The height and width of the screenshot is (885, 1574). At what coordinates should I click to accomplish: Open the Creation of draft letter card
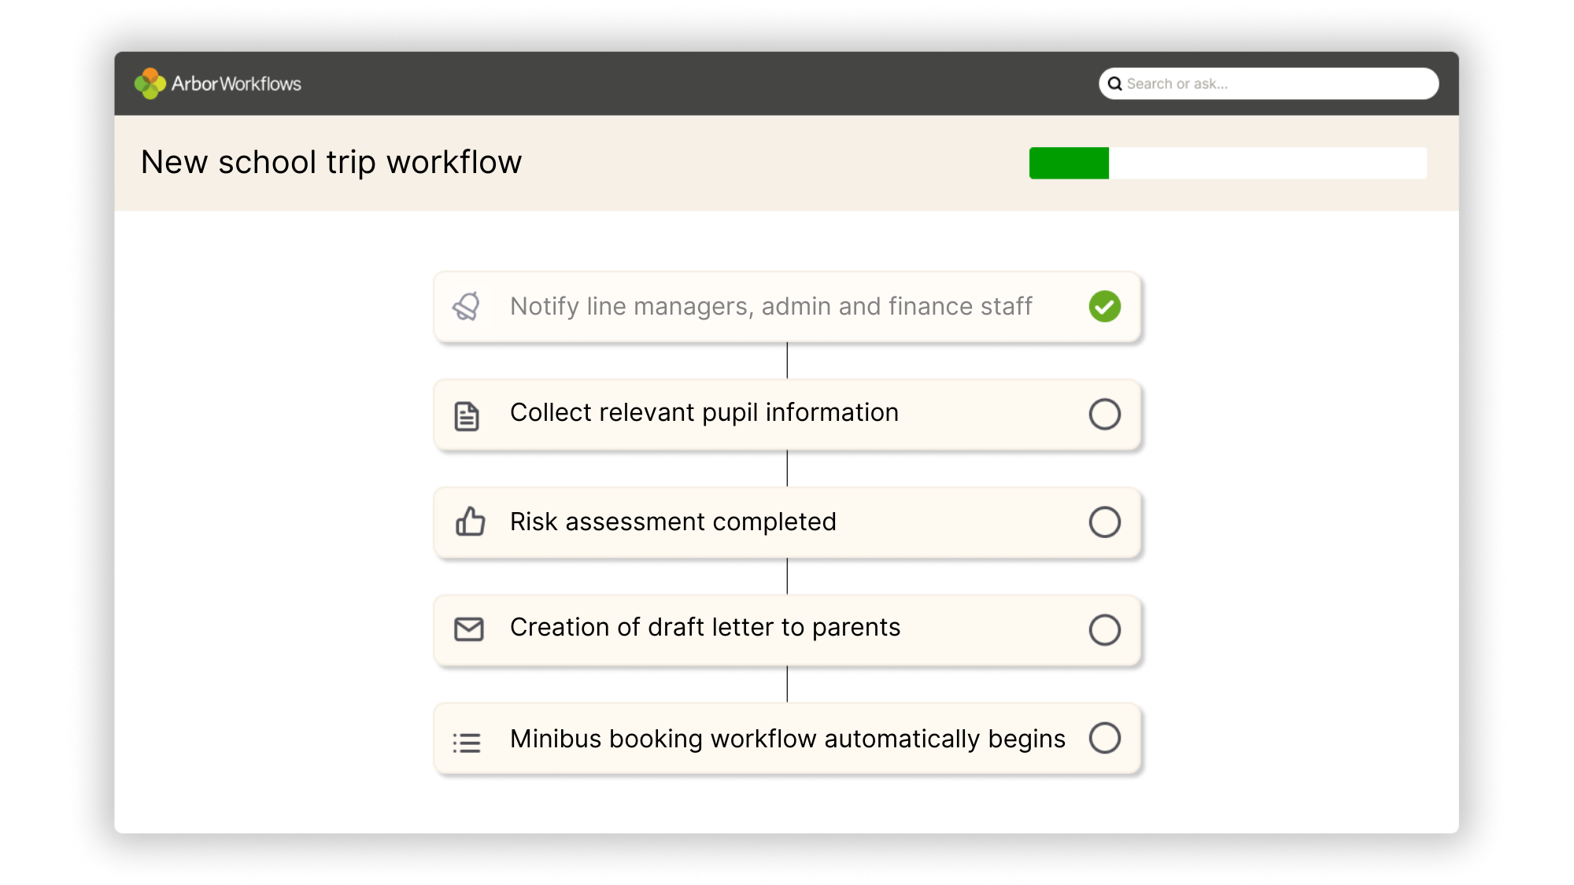click(705, 628)
